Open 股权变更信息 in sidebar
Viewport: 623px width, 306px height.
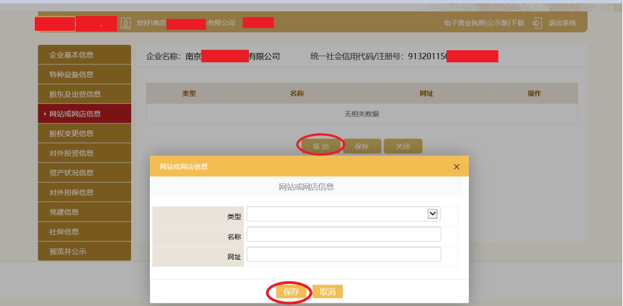(84, 133)
